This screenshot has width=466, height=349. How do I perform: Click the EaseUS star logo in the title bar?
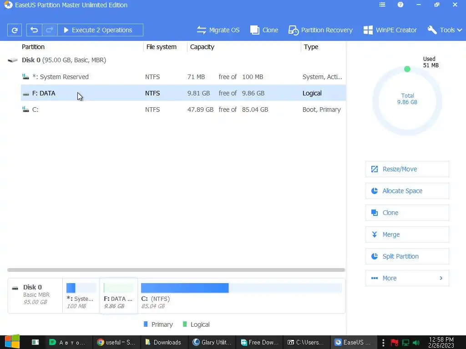(8, 5)
